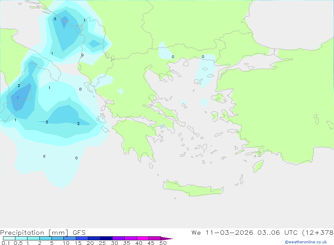Select the 25–30 mm legend swatch
This screenshot has width=334, height=245.
106,238
